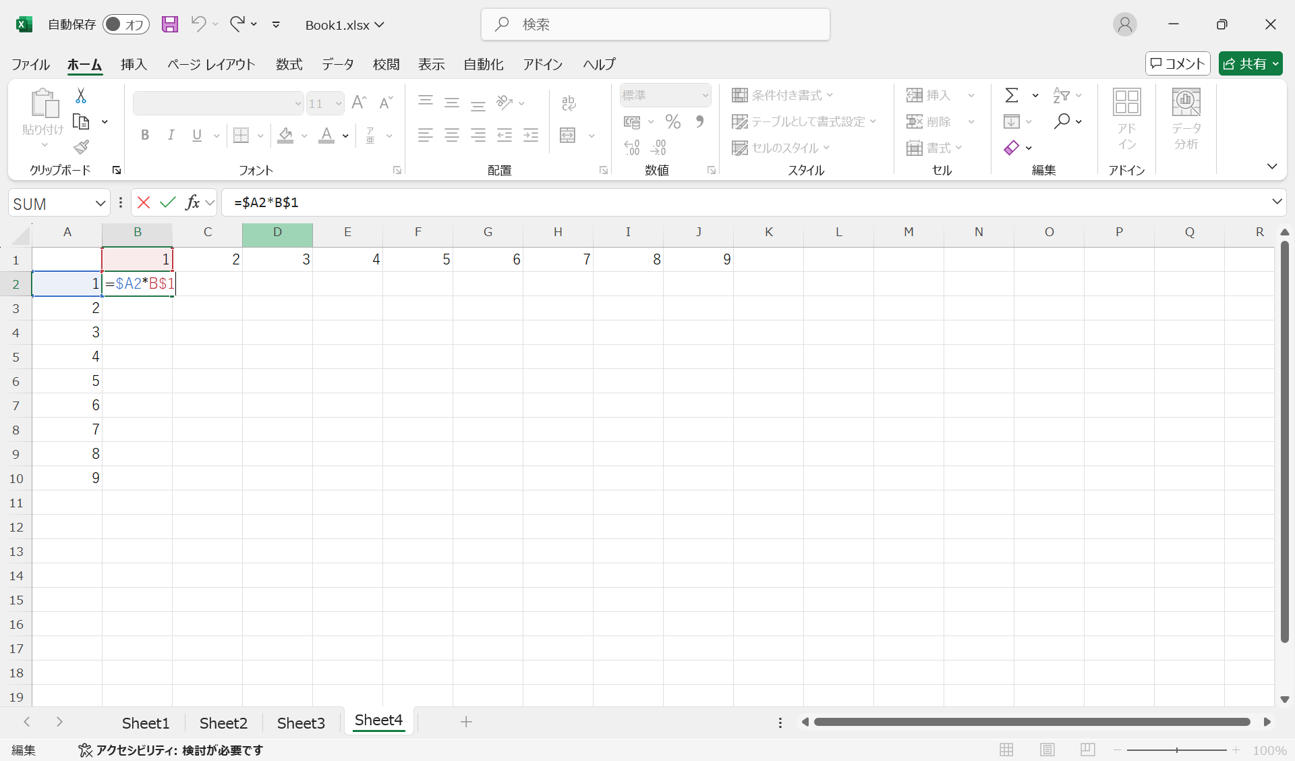The image size is (1295, 761).
Task: Collapse the ribbon with bottom-right chevron
Action: 1272,167
